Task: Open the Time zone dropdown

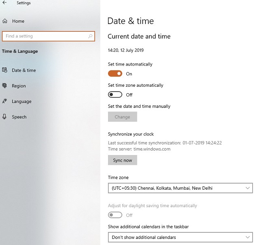Action: [x=180, y=188]
